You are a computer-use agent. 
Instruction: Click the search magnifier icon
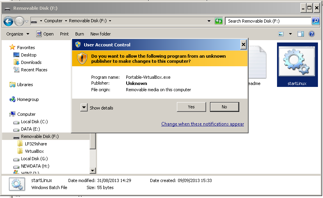coord(316,21)
